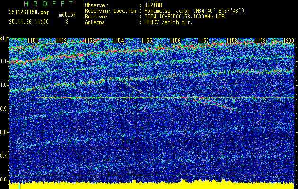Screen dimensions: 298x189
Task: Click the meteor count value 3
Action: tap(67, 22)
